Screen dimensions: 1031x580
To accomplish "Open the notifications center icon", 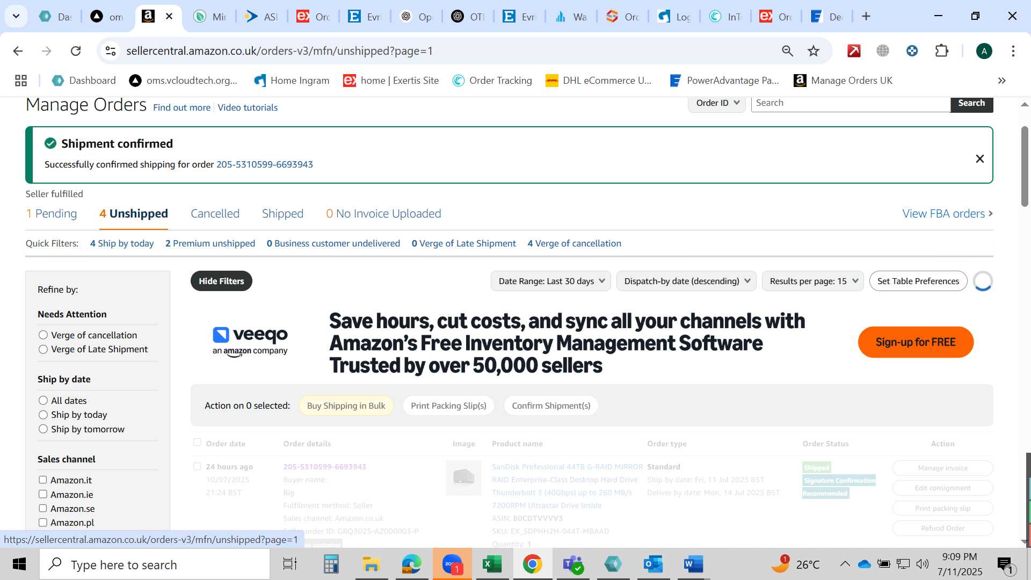I will 1005,564.
